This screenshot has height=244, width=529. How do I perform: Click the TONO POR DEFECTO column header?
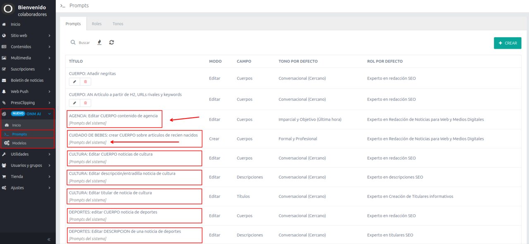pos(298,61)
